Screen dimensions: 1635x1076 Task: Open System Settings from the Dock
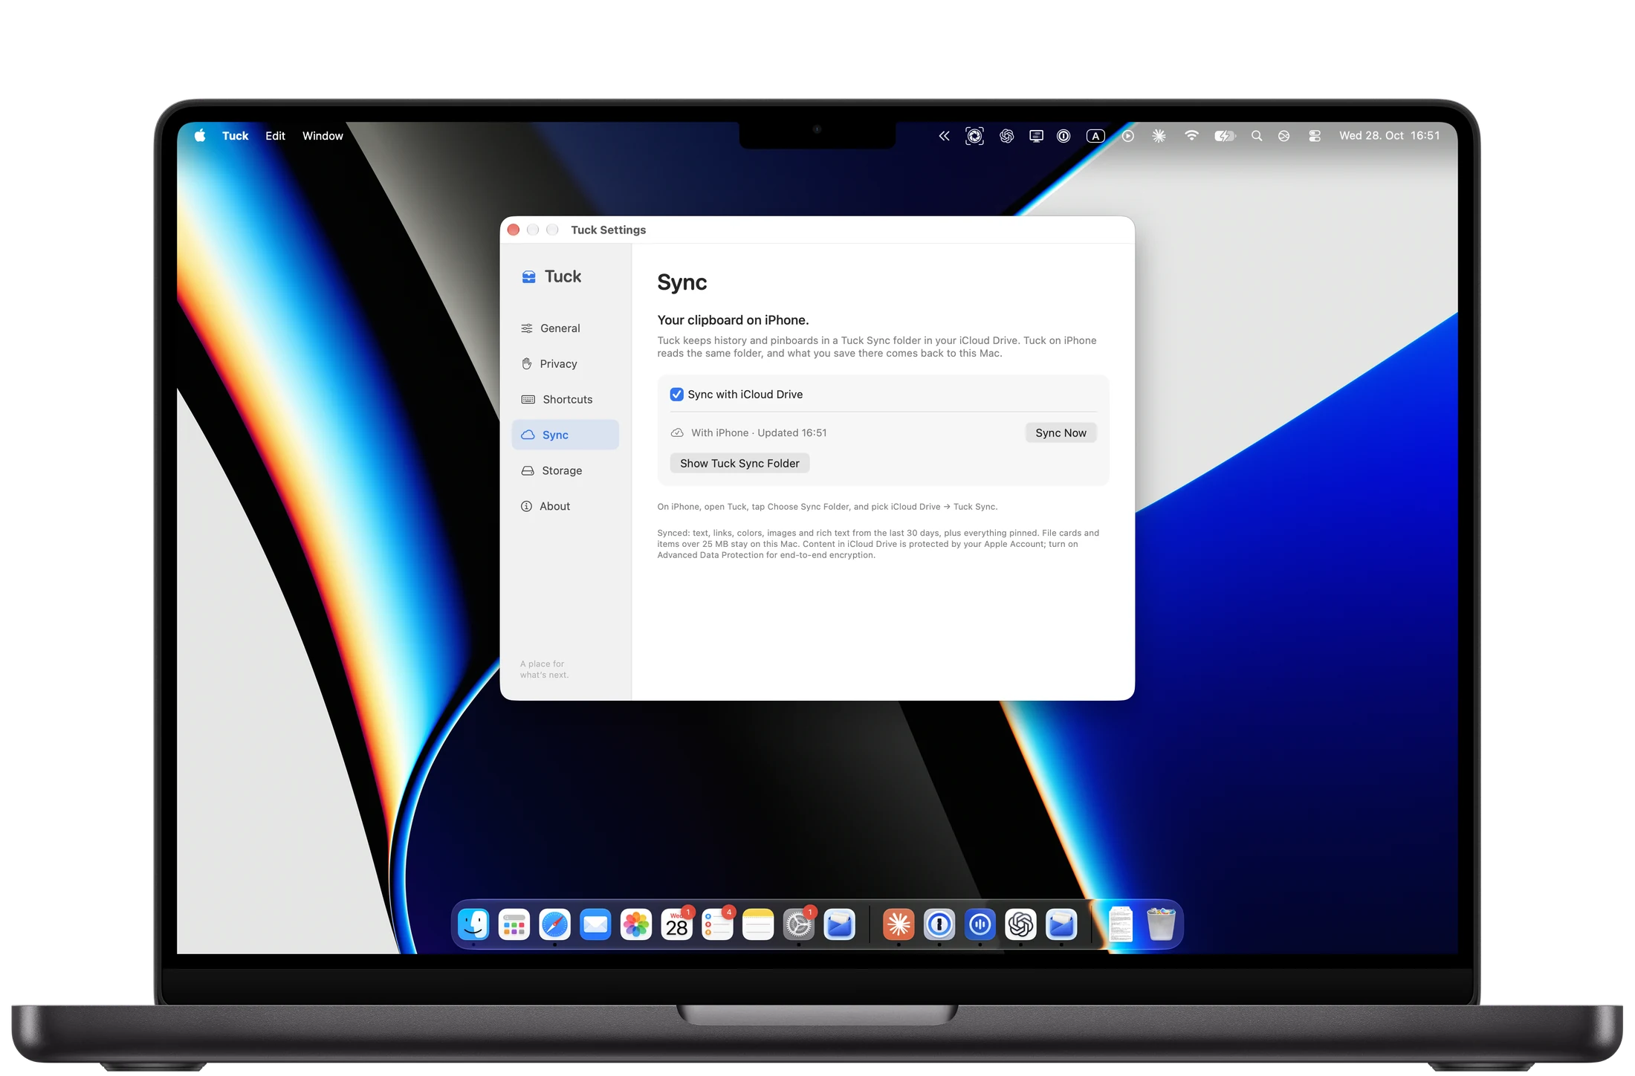pyautogui.click(x=799, y=925)
